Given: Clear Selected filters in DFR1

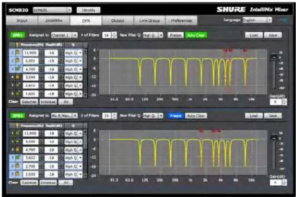Looking at the screenshot, I should [29, 102].
